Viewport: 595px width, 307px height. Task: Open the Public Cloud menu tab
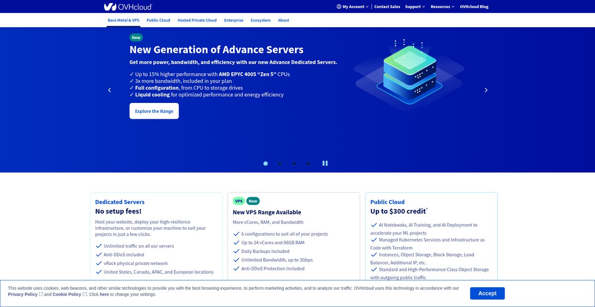pos(158,20)
